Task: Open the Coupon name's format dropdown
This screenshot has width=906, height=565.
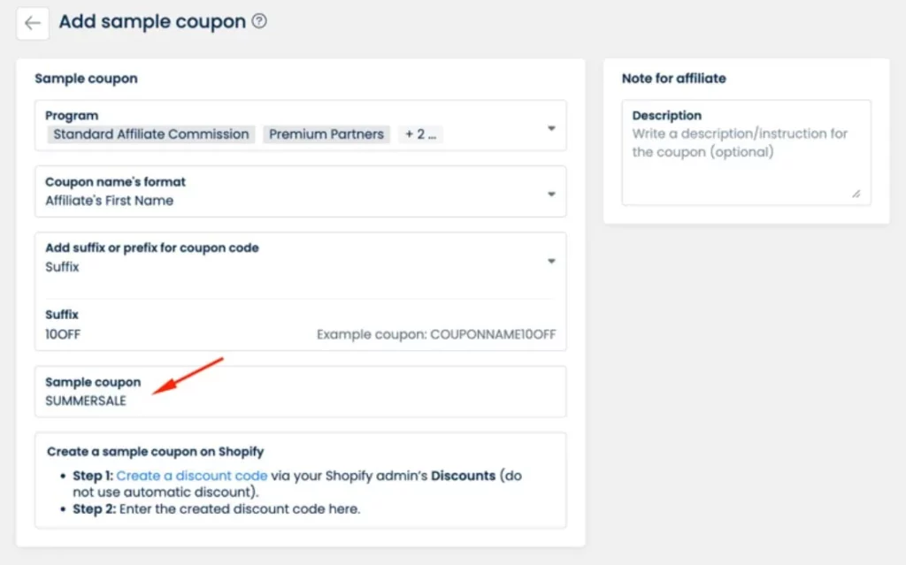Action: 301,192
